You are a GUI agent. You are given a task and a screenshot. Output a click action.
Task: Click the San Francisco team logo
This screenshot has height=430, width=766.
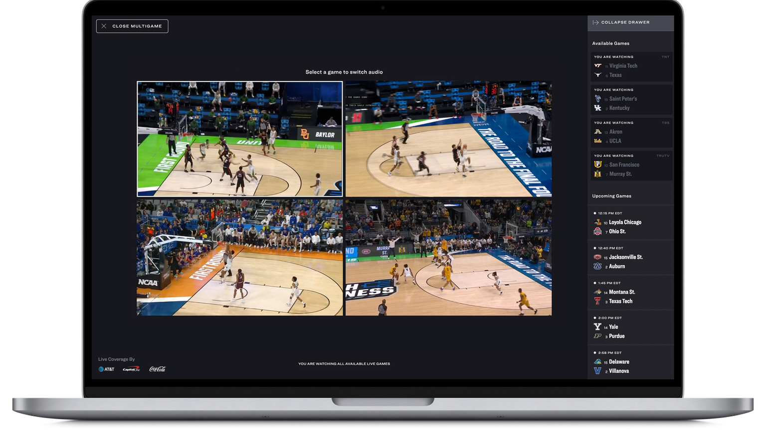pyautogui.click(x=597, y=165)
